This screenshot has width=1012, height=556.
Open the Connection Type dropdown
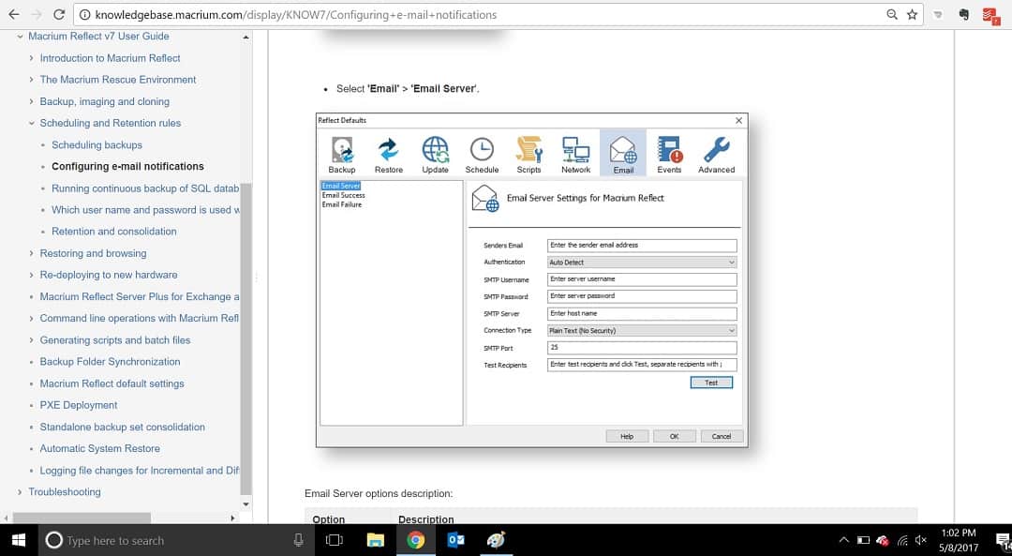642,330
